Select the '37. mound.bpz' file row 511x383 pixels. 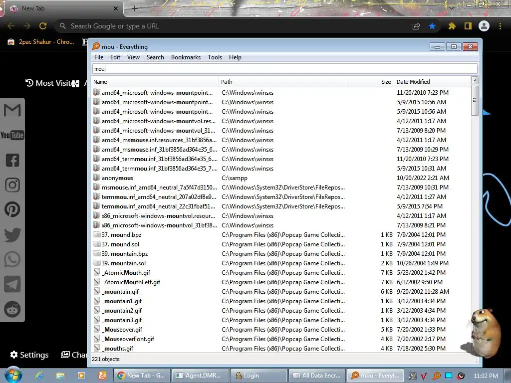tap(281, 235)
